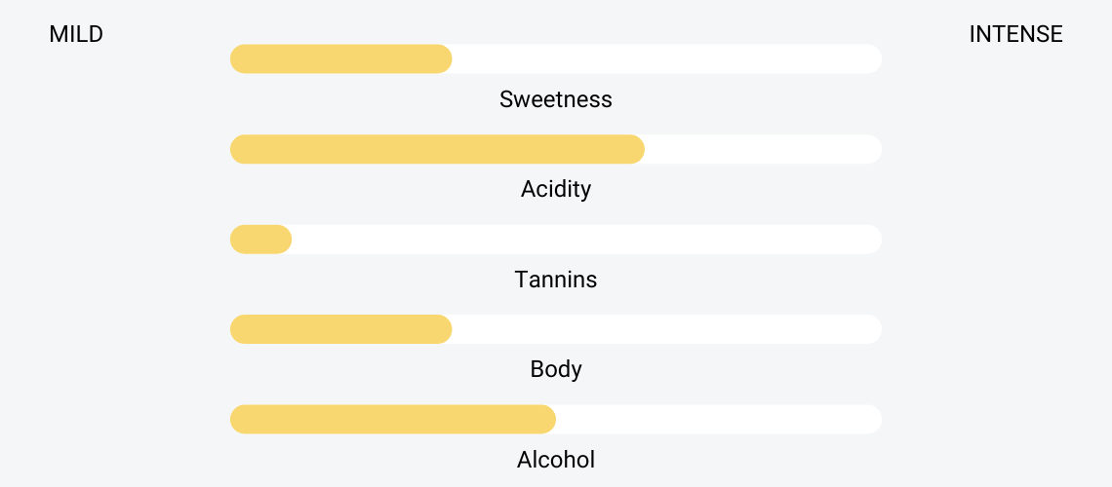Click the empty white part of Body bar
The width and height of the screenshot is (1112, 487).
(x=667, y=329)
